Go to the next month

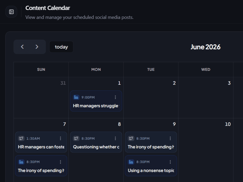[x=37, y=47]
